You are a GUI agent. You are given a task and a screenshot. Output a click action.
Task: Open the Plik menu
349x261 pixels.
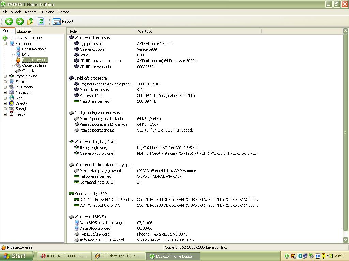click(4, 12)
